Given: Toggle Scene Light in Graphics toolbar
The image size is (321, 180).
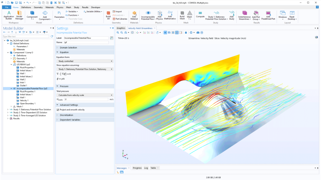Looking at the screenshot, I should pyautogui.click(x=165, y=32).
